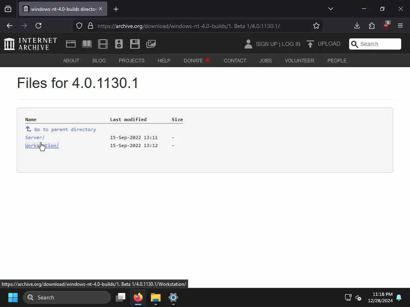Open the HELP menu item
Image resolution: width=410 pixels, height=307 pixels.
(x=164, y=61)
